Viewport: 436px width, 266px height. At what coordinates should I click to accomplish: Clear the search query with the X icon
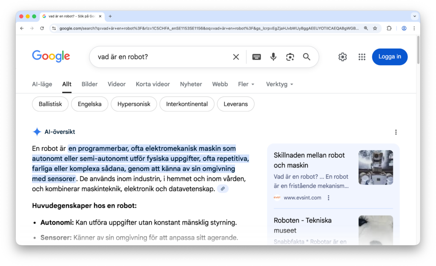(x=236, y=56)
